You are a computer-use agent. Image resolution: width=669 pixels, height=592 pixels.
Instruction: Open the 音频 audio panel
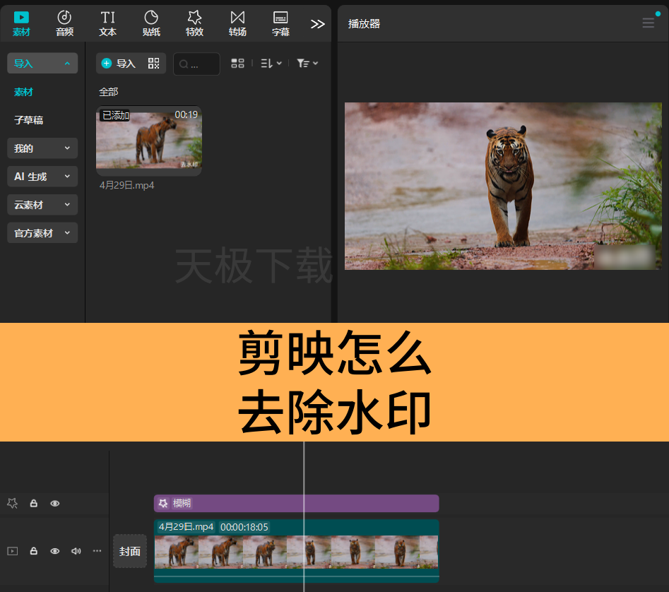(64, 23)
